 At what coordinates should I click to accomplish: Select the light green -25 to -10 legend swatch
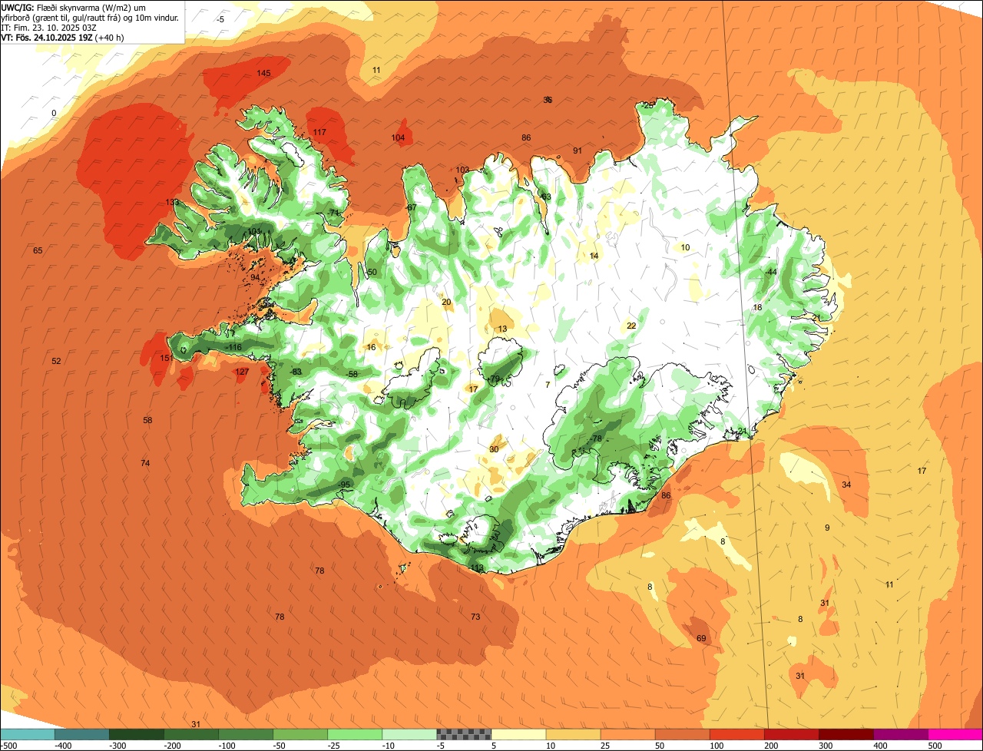pyautogui.click(x=355, y=734)
